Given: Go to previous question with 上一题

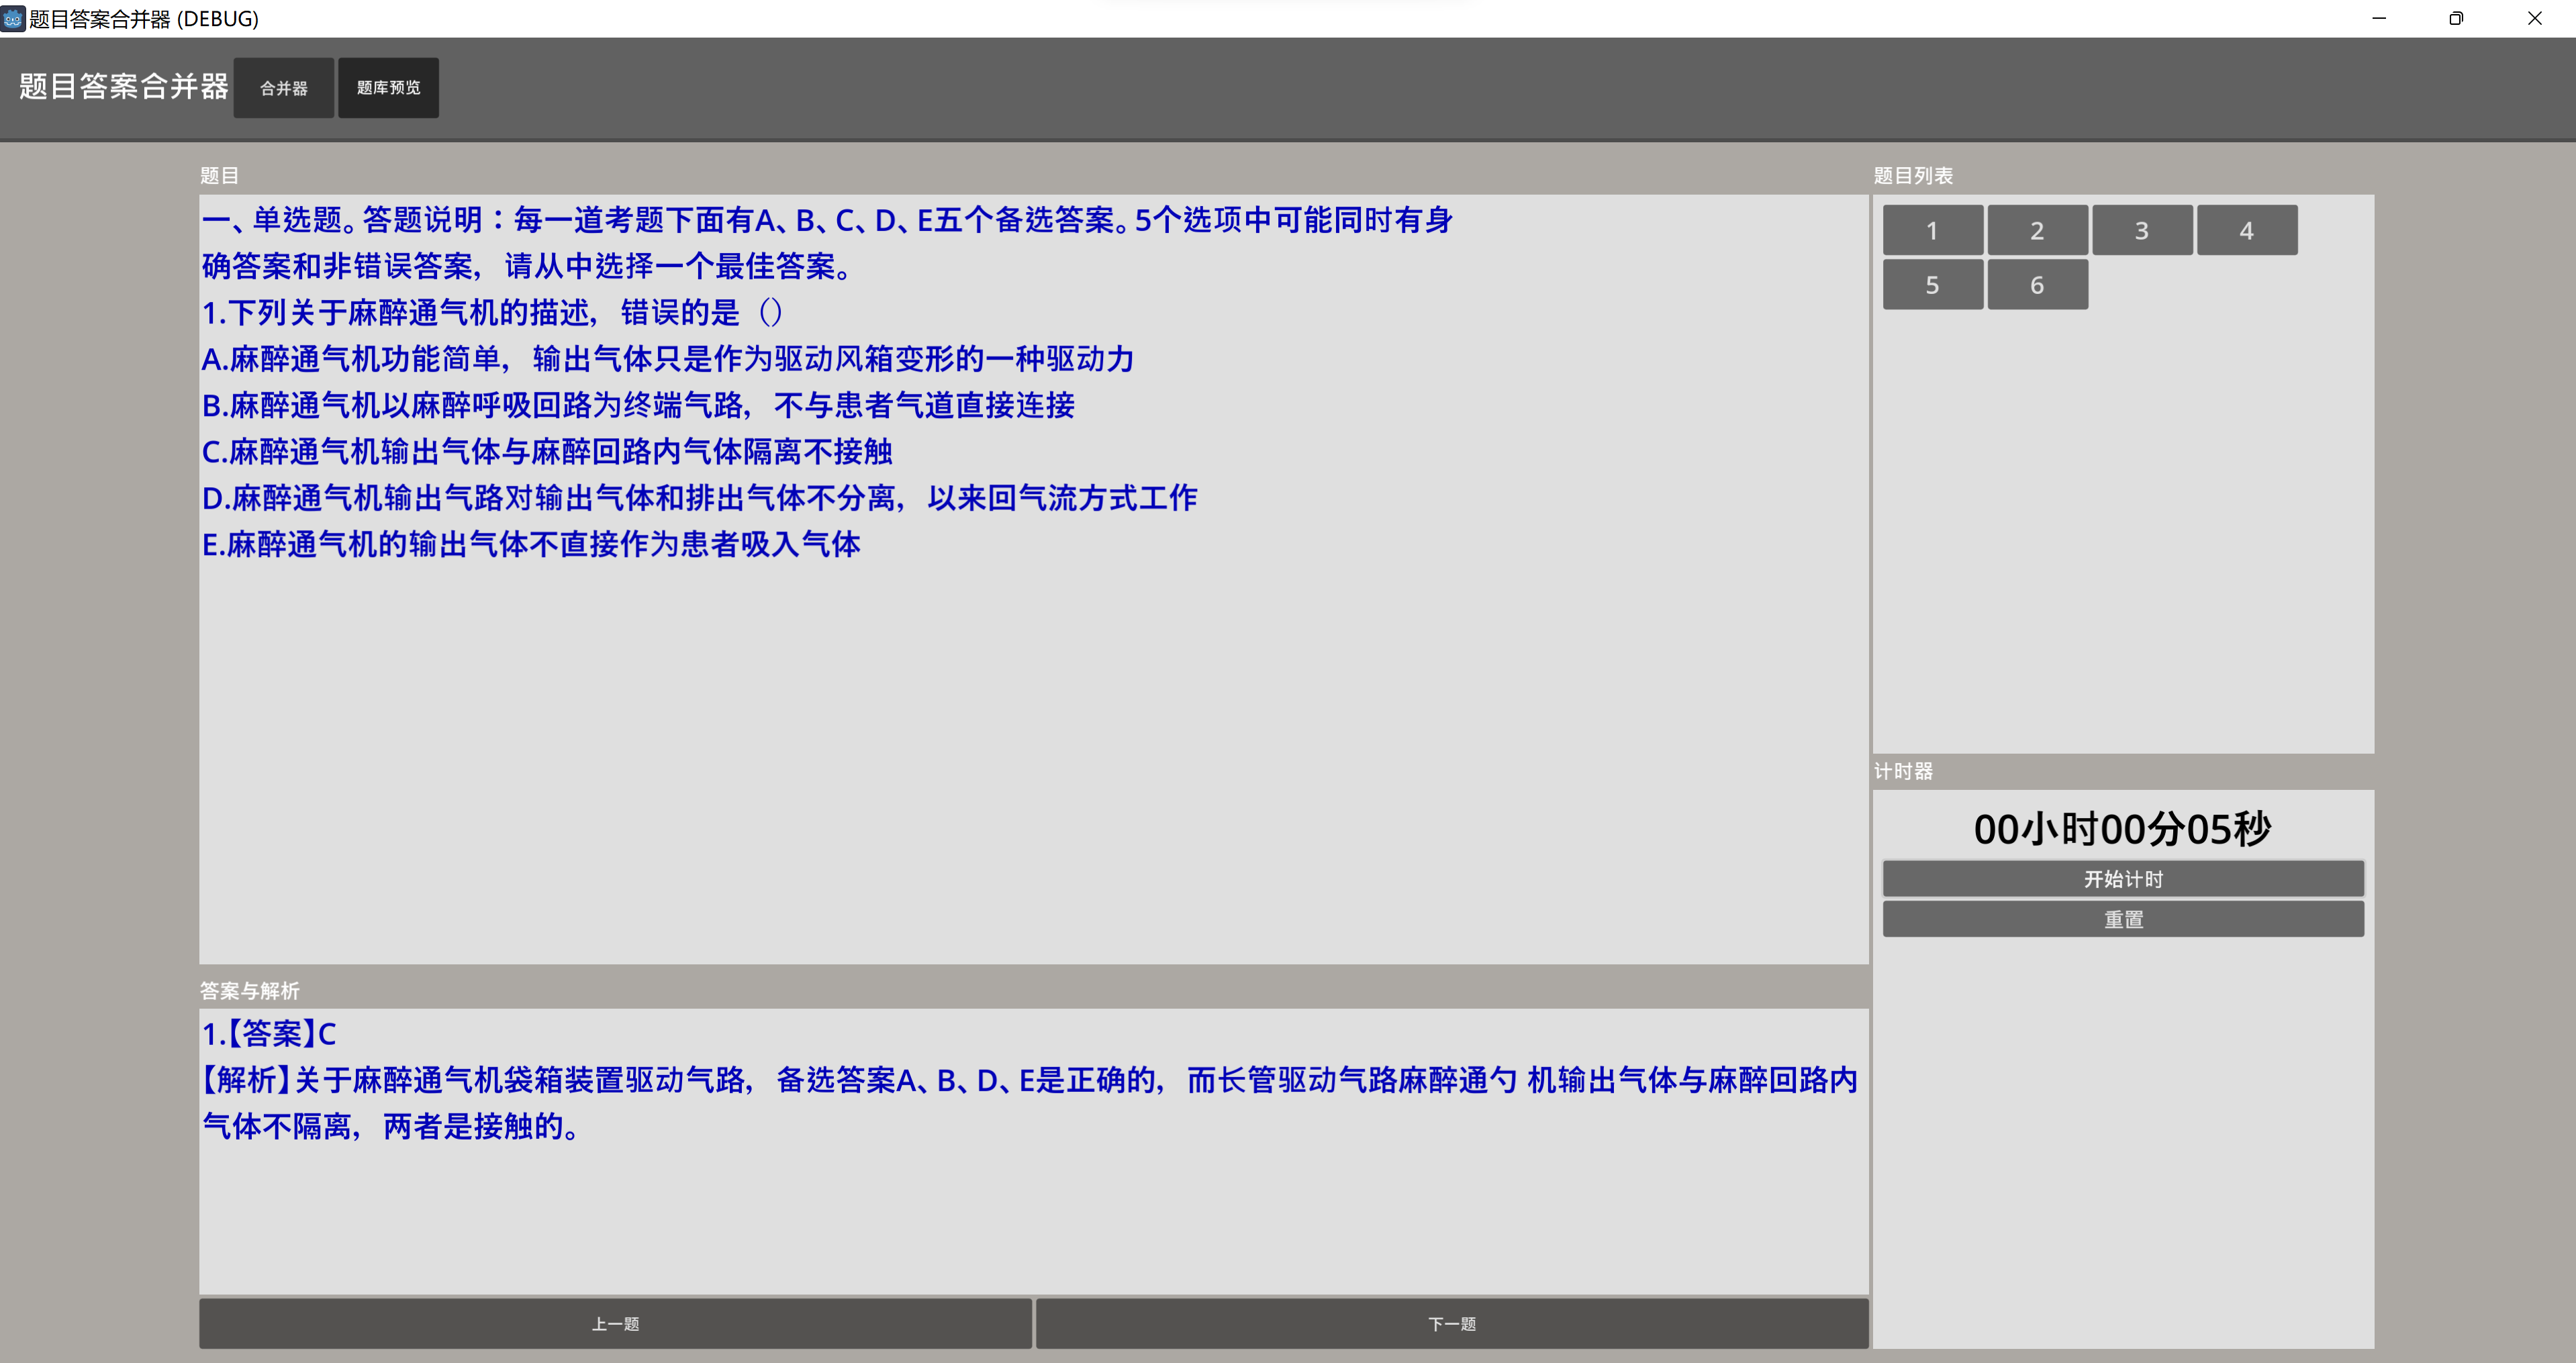Looking at the screenshot, I should 615,1324.
